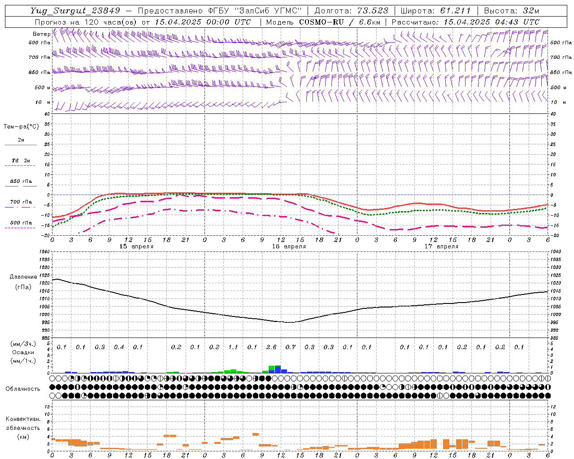Viewport: 574px width, 459px height.
Task: Click the Тем-ра(°C) panel label
Action: (21, 127)
